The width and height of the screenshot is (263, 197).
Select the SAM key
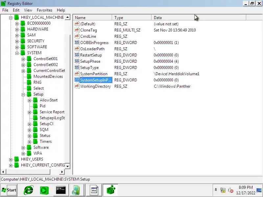pos(31,35)
